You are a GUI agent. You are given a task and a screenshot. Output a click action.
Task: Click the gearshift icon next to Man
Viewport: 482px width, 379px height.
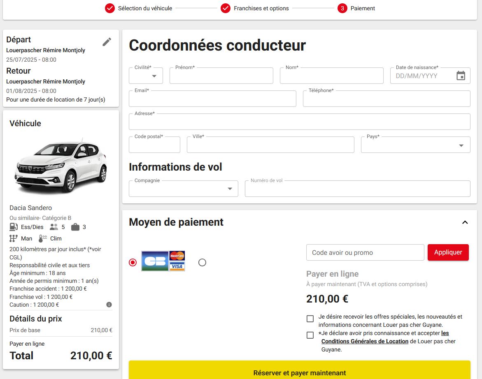(13, 238)
